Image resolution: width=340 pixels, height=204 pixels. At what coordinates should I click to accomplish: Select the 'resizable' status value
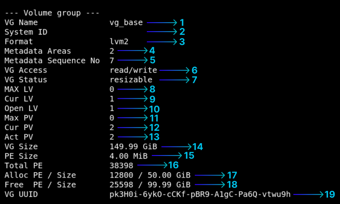point(131,80)
